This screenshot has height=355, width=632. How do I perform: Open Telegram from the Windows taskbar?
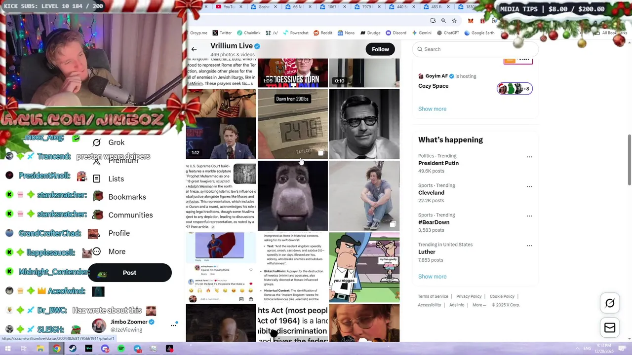click(137, 349)
